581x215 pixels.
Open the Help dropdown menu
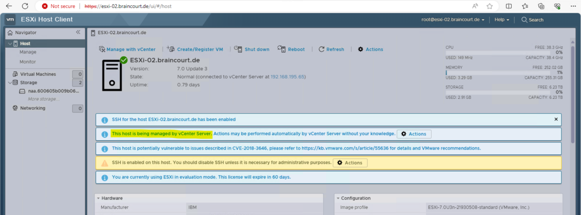(x=502, y=20)
